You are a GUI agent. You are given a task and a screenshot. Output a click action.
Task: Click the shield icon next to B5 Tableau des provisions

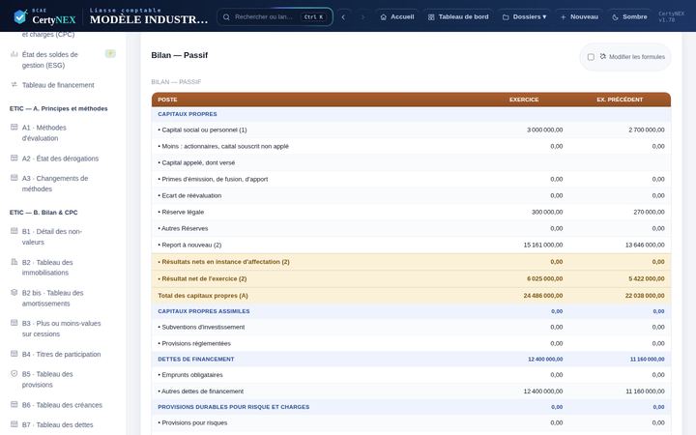pos(14,373)
